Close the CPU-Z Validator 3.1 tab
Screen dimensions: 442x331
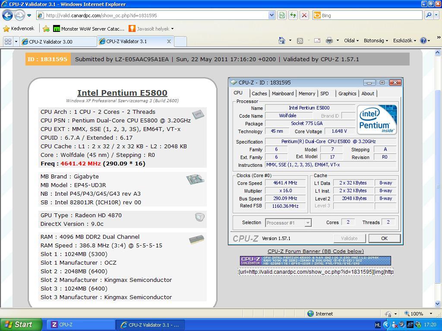(x=169, y=41)
